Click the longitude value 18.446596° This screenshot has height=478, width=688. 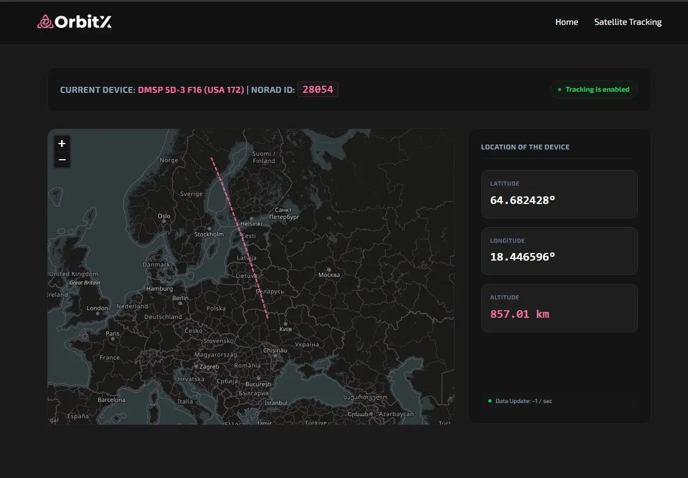522,257
